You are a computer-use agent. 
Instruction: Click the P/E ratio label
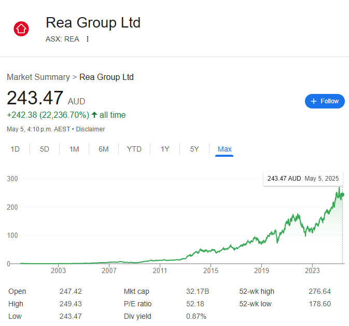click(137, 304)
